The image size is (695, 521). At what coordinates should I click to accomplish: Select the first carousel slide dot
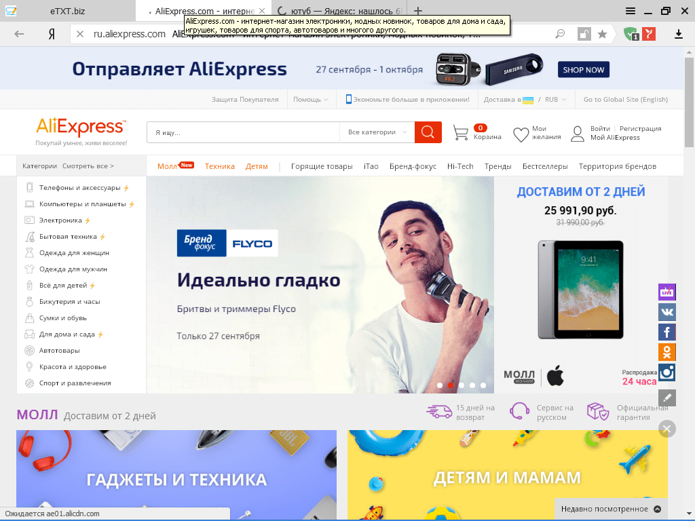tap(440, 385)
